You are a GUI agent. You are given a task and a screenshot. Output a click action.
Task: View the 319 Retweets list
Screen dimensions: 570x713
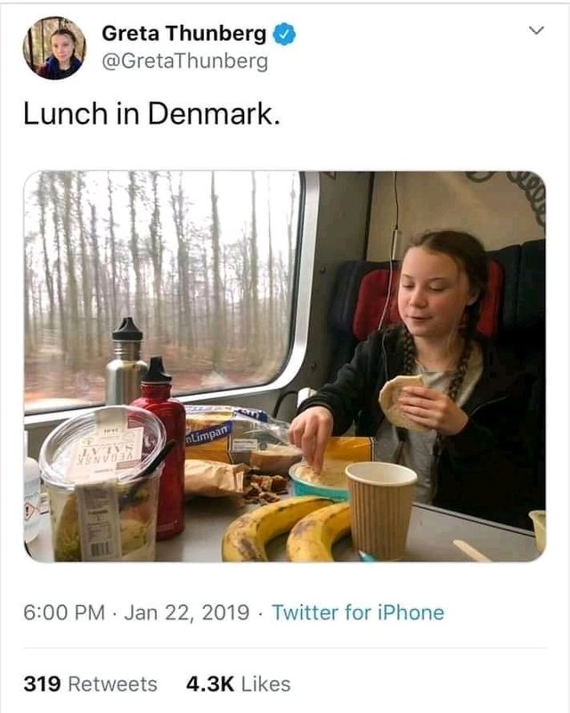90,684
